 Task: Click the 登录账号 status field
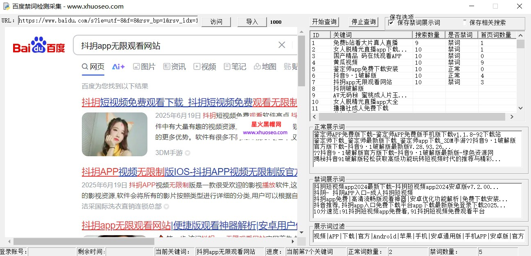[52, 252]
